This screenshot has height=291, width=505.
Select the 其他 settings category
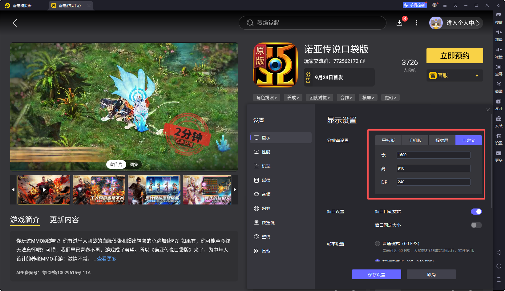tap(281, 251)
